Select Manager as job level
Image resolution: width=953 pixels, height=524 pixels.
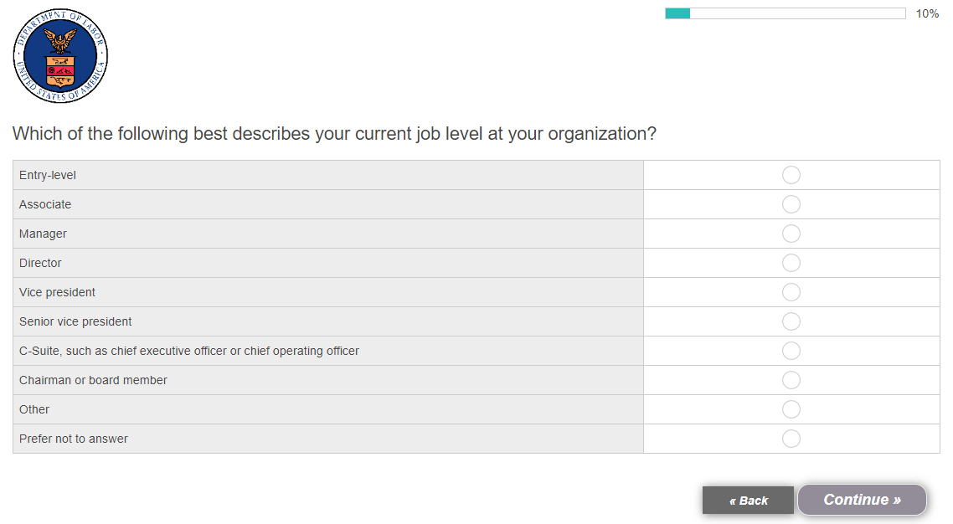coord(791,234)
